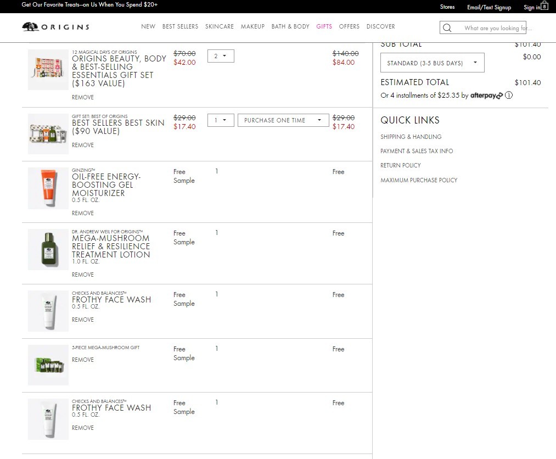Open the Oil-Free Energy-Boosting Gel Moisturizer title

coord(106,185)
